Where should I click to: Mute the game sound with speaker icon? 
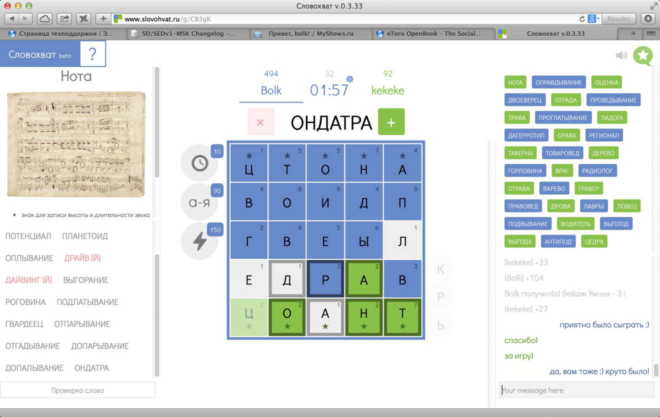pyautogui.click(x=621, y=55)
